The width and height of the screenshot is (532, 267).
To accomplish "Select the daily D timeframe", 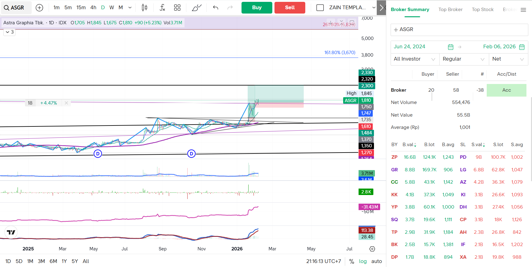I will 103,8.
